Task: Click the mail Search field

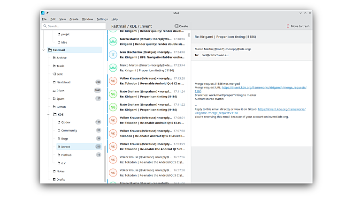Action: (x=73, y=26)
